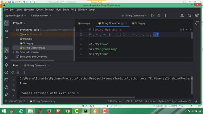Screen dimensions: 203x114
Task: Click code line s2="Programming"
Action: coord(103,49)
